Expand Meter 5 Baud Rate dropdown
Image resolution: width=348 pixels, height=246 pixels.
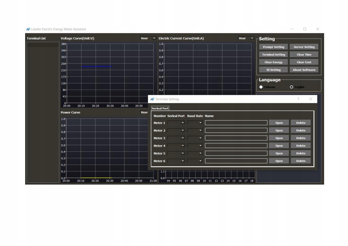195,153
